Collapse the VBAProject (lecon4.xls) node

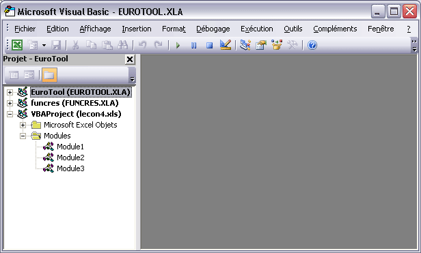[x=10, y=114]
